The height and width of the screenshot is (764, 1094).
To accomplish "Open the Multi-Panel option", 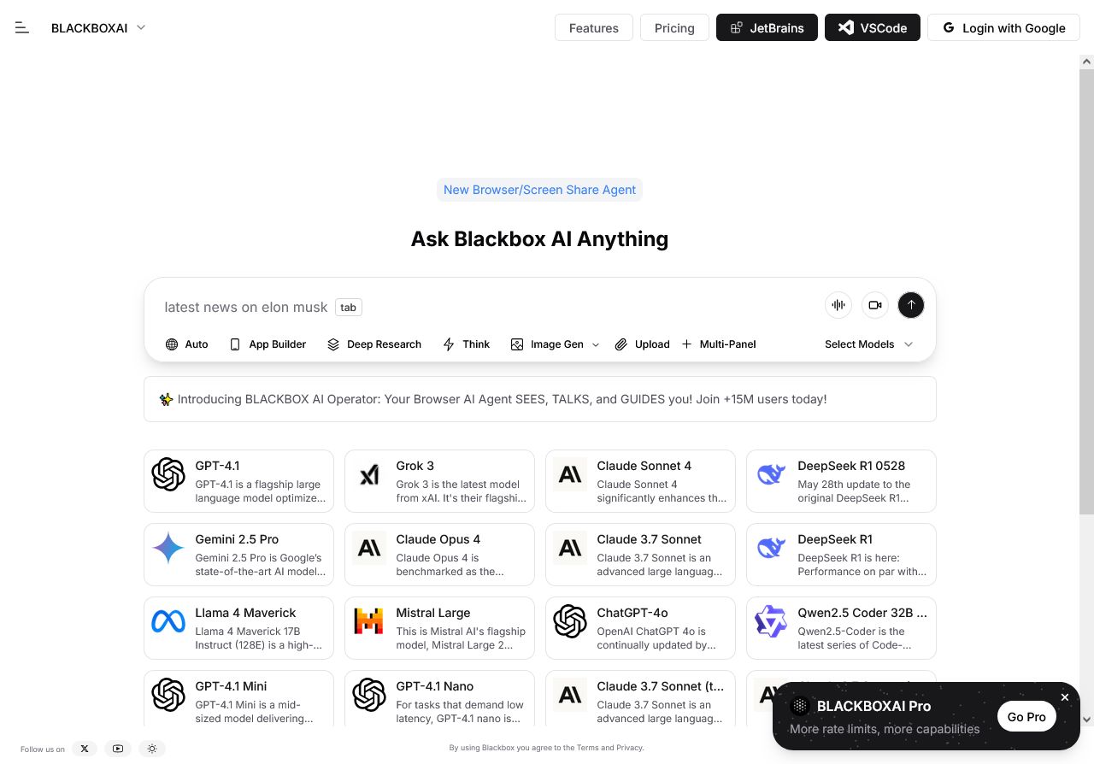I will [x=719, y=344].
